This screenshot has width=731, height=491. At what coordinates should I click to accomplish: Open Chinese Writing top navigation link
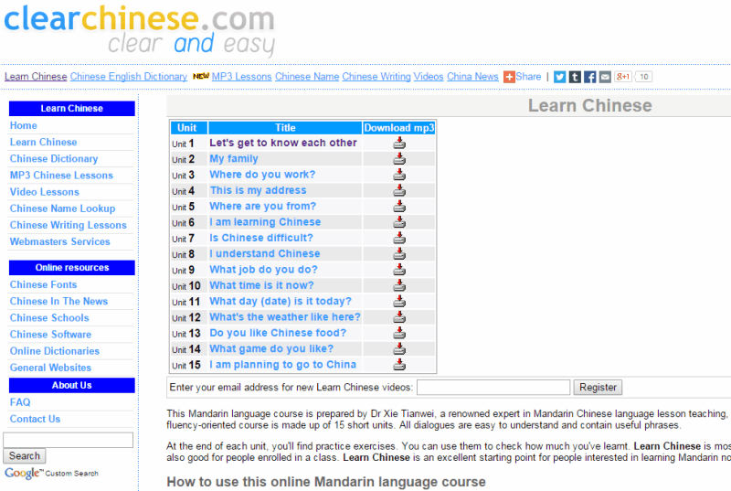point(376,77)
